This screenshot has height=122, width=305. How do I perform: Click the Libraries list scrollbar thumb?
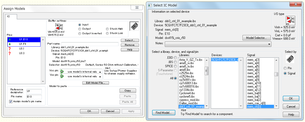tap(207, 71)
